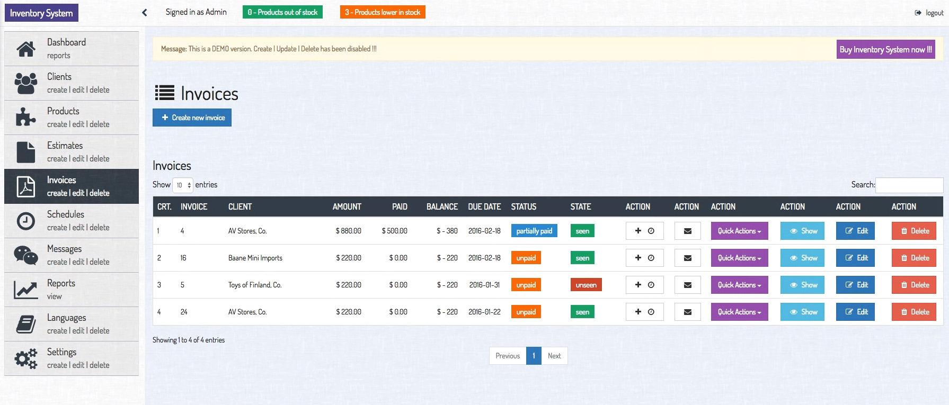Click the Clients group icon in sidebar

(25, 83)
